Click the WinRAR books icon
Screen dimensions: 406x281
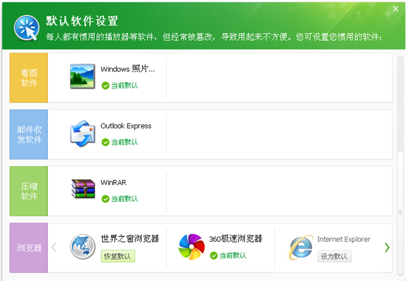[83, 190]
